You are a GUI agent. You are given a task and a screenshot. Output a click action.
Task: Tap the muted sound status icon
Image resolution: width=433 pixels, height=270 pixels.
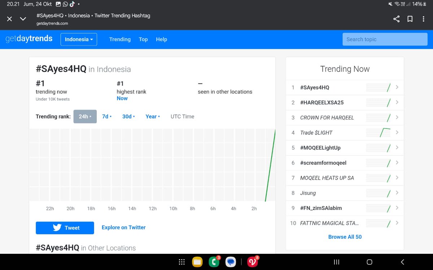[390, 4]
